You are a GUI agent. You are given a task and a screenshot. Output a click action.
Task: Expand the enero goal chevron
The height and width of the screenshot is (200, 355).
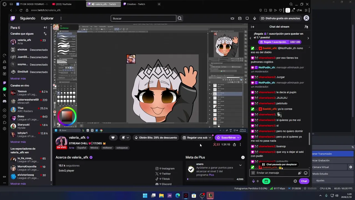240,165
